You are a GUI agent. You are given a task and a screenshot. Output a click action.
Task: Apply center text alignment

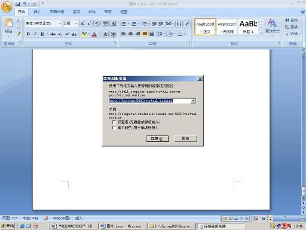pyautogui.click(x=131, y=34)
